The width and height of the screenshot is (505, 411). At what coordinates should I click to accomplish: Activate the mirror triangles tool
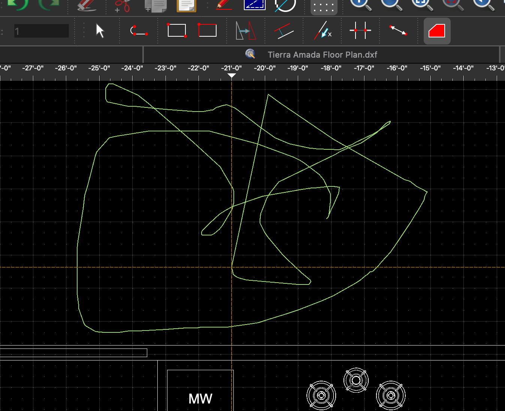tap(245, 31)
